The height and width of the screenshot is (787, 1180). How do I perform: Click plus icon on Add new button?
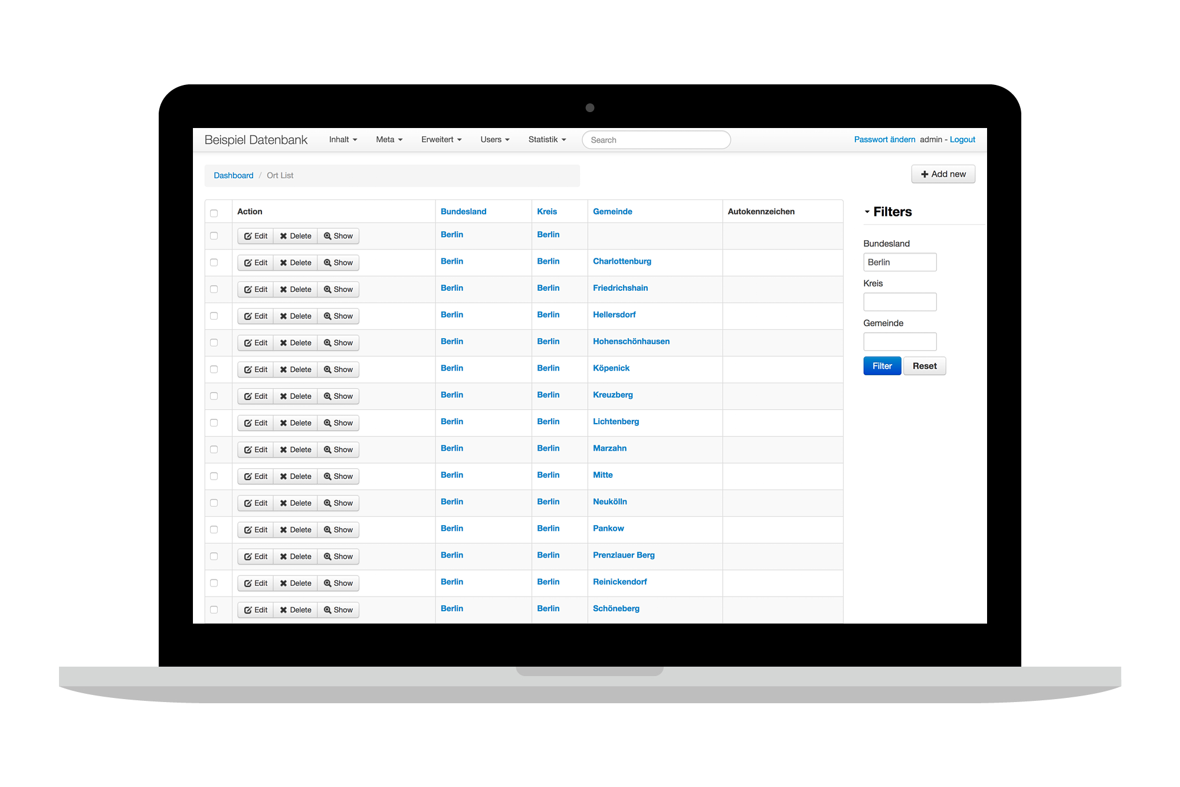pyautogui.click(x=925, y=175)
